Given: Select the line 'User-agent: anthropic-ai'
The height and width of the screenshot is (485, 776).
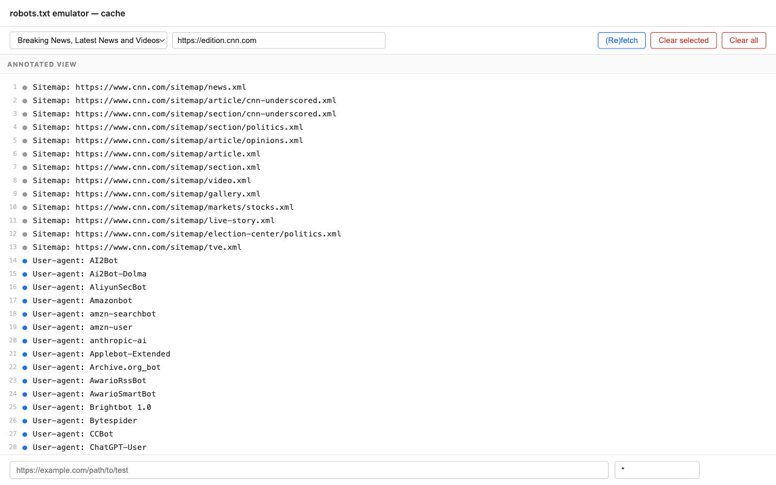Looking at the screenshot, I should 90,341.
